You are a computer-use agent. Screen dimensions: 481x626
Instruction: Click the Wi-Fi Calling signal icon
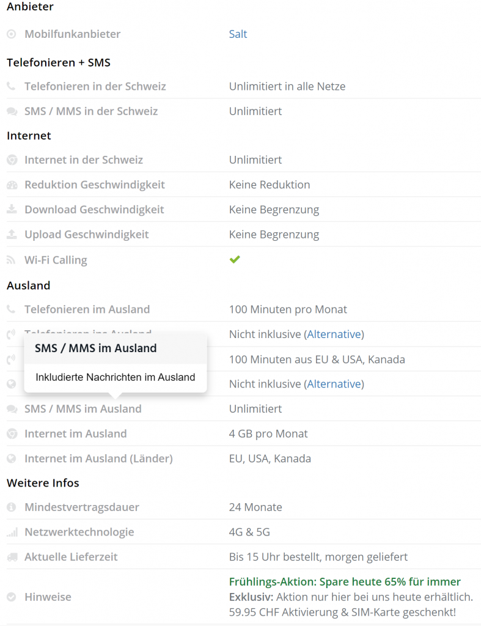12,260
